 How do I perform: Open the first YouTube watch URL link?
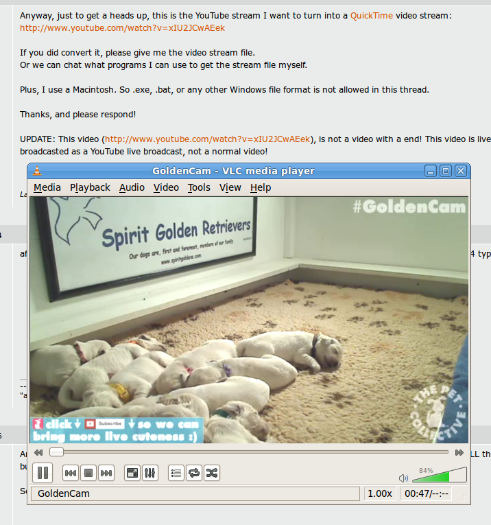tap(123, 27)
